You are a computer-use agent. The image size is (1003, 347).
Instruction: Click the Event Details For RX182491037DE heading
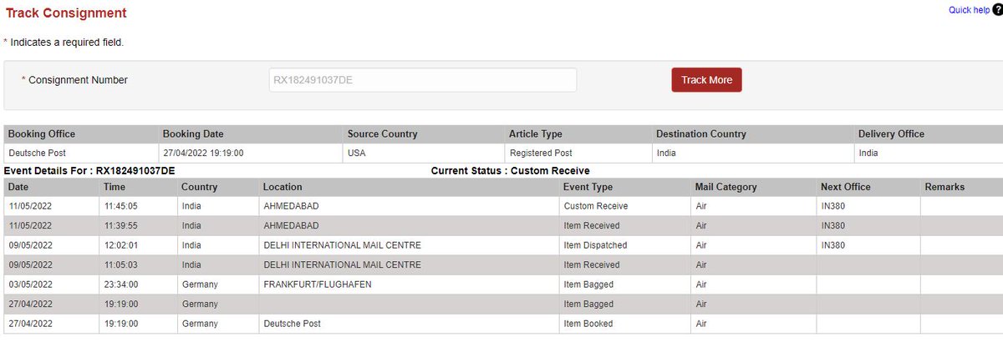tap(89, 170)
